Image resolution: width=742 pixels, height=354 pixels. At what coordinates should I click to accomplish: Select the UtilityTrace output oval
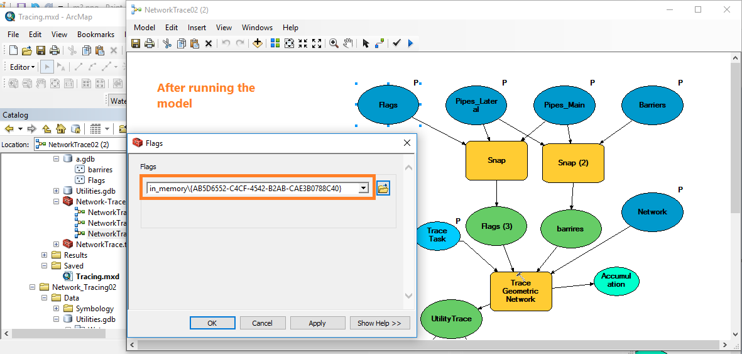coord(451,318)
